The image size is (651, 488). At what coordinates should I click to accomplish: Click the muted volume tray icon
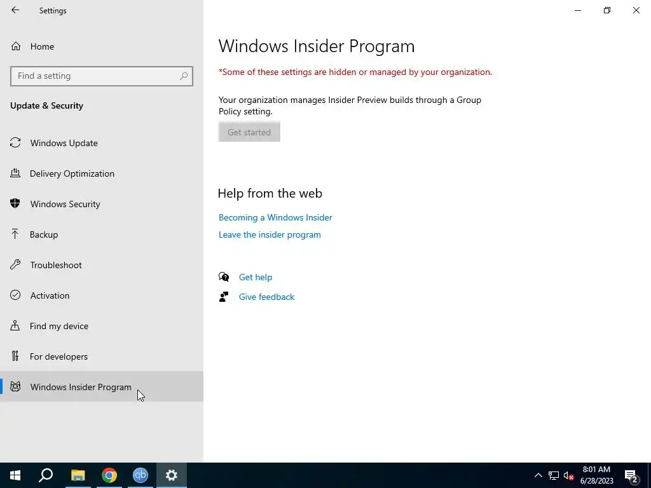[568, 475]
